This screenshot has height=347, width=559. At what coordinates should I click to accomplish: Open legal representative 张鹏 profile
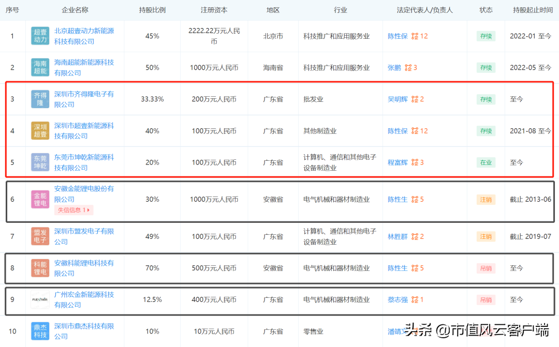394,68
